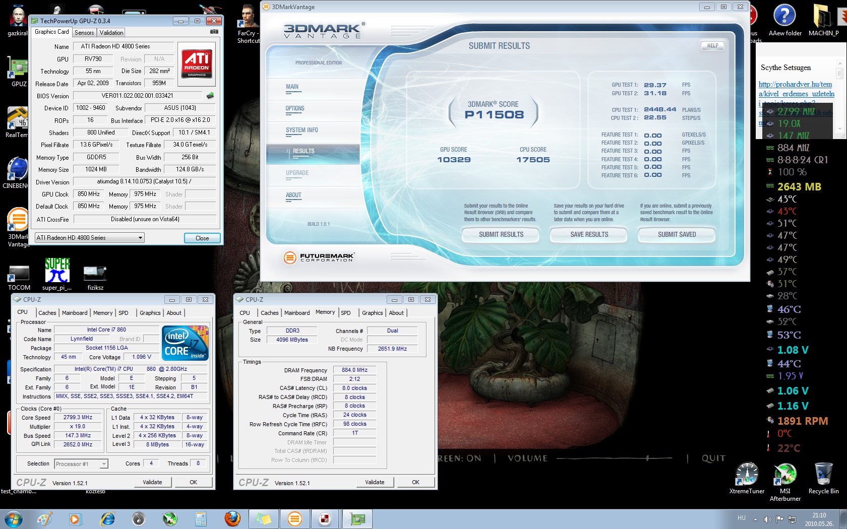This screenshot has height=529, width=847.
Task: Click the taskbar clock showing 21:10
Action: tap(819, 519)
